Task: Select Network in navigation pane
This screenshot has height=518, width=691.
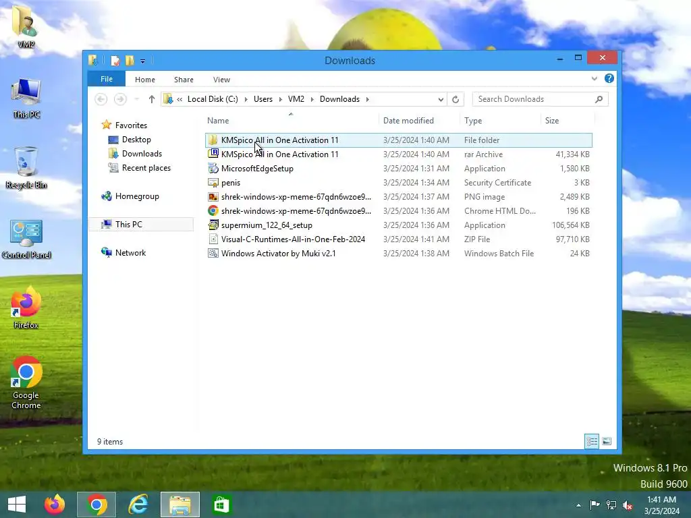Action: [x=130, y=252]
